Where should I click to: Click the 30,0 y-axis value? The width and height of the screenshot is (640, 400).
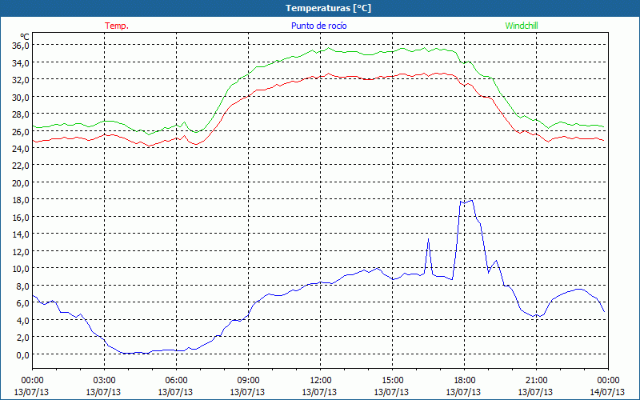21,97
